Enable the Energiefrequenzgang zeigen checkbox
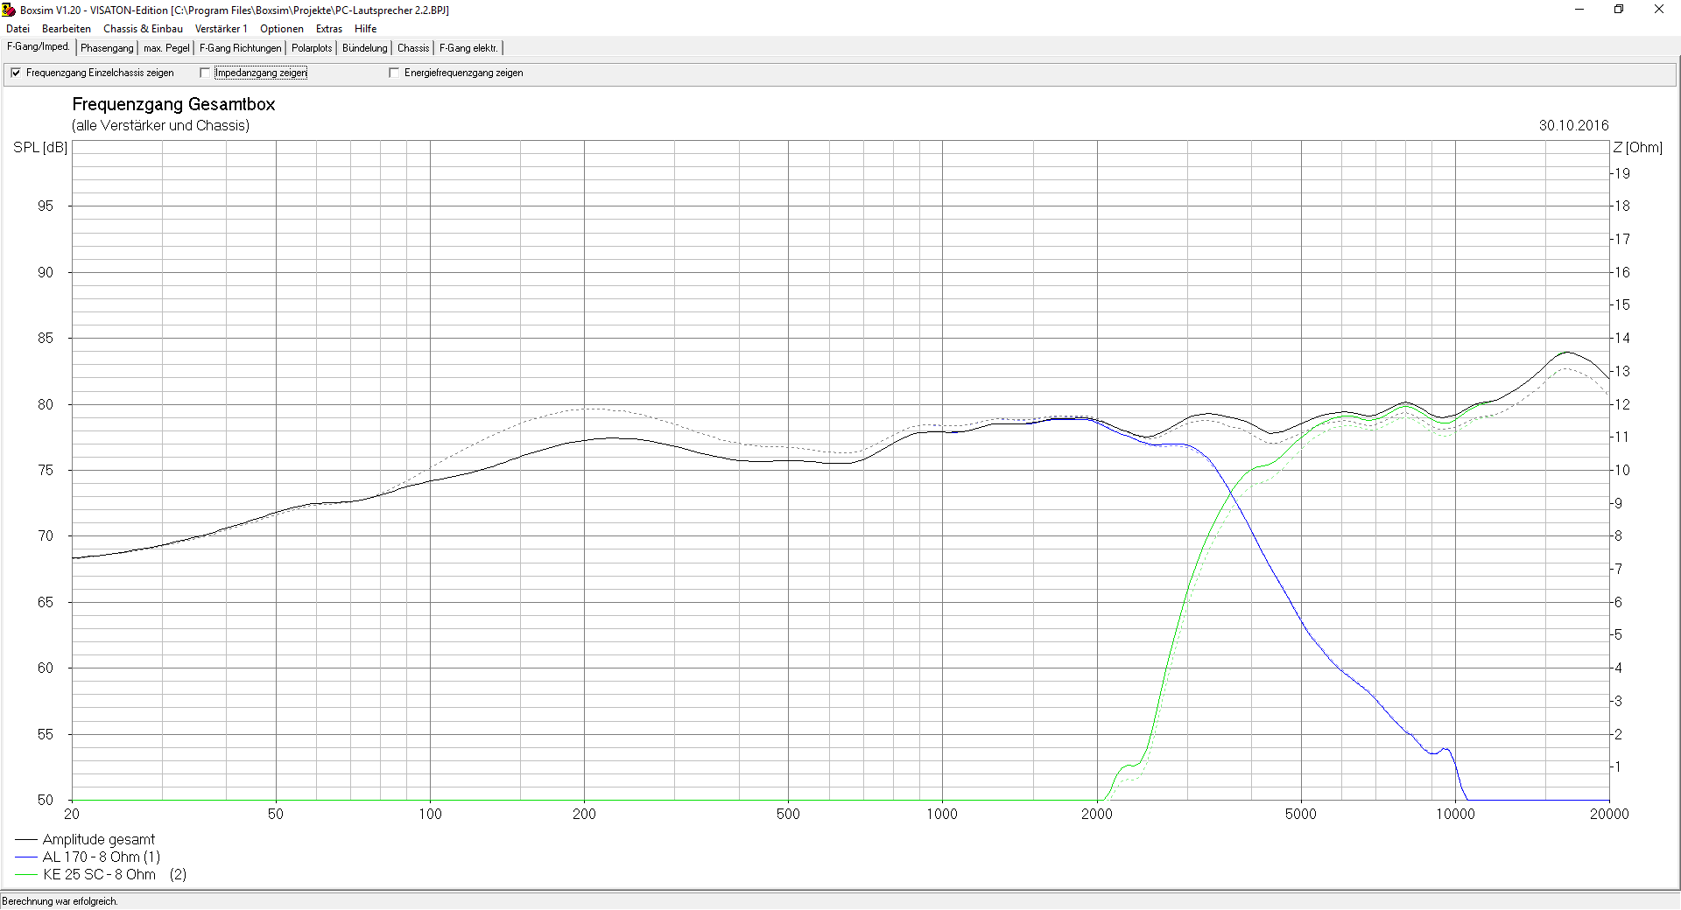Image resolution: width=1681 pixels, height=910 pixels. click(x=394, y=73)
